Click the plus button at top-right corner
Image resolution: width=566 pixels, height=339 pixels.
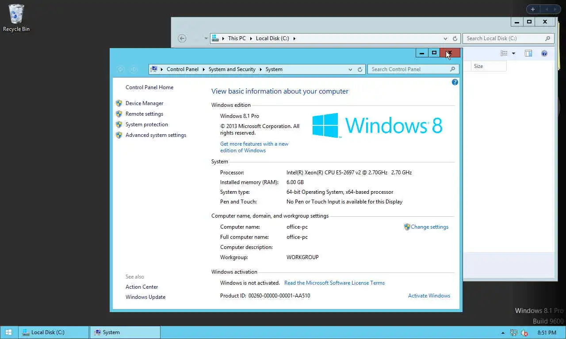click(533, 9)
